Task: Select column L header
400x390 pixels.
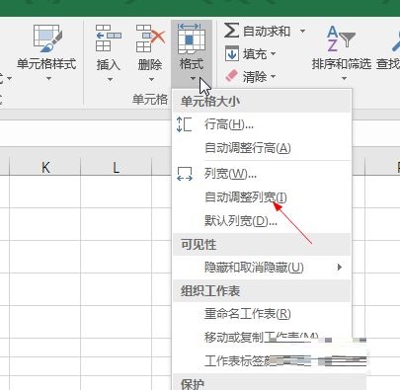Action: point(116,167)
